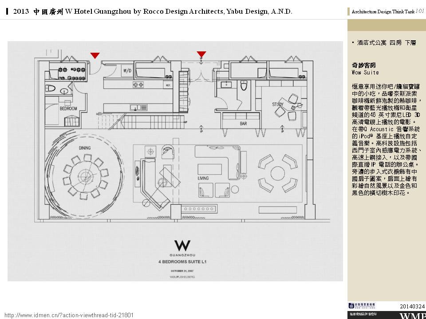Select the circular seating group right of living
The height and width of the screenshot is (319, 426).
tap(278, 172)
